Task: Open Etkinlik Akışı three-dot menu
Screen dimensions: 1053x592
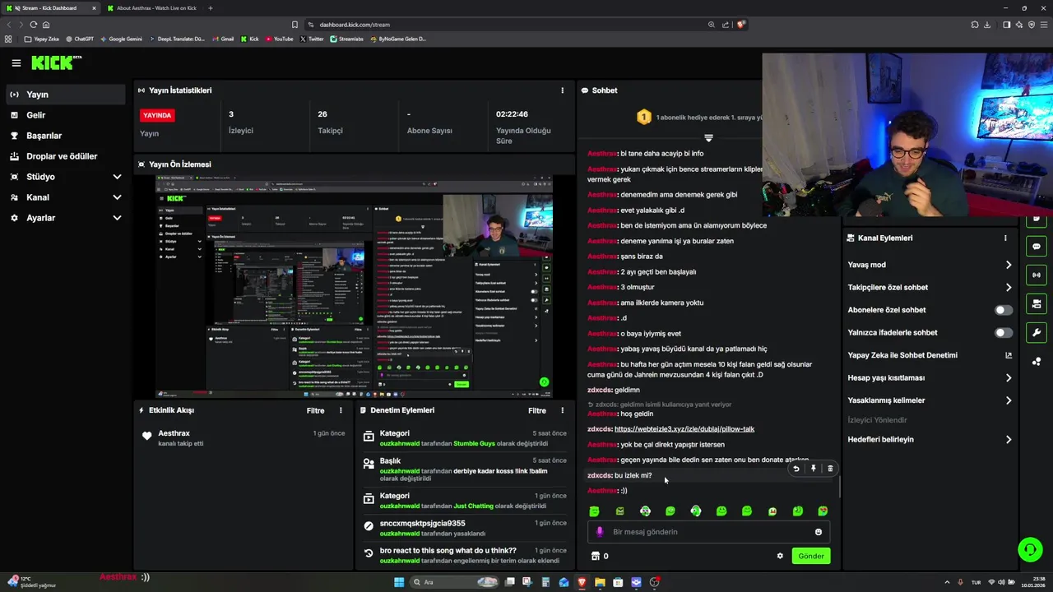Action: pos(341,410)
